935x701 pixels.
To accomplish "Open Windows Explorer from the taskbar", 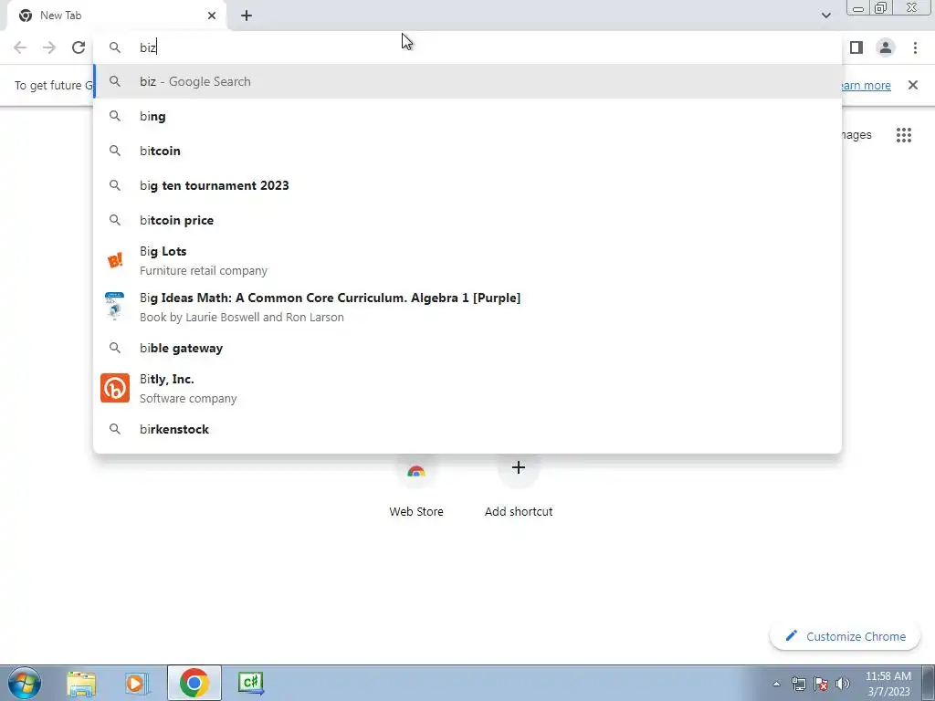I will [x=81, y=683].
